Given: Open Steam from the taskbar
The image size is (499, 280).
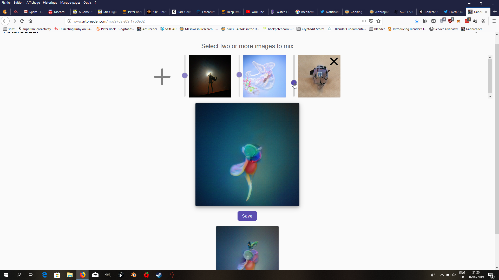Looking at the screenshot, I should 159,275.
